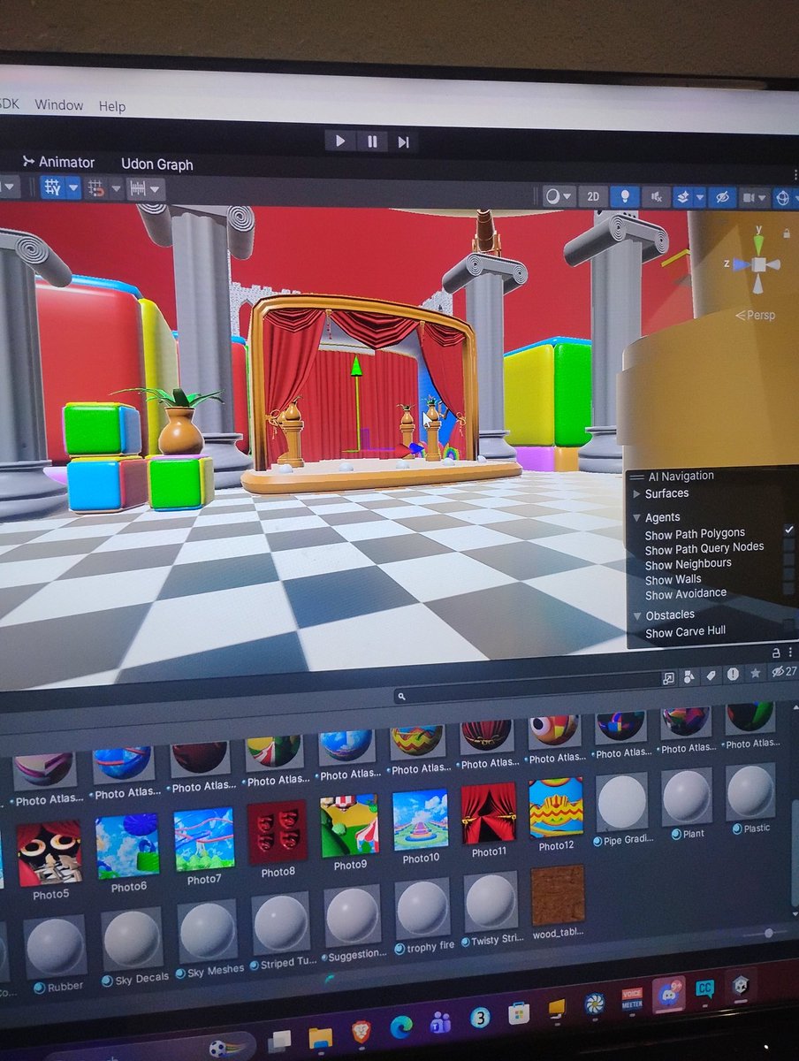This screenshot has height=1061, width=799.
Task: Filter by favorites star icon
Action: point(755,673)
